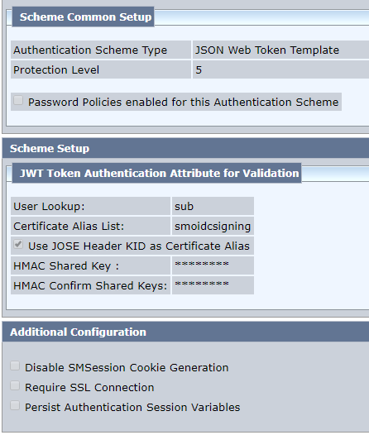Click the Certificate Alias List label
Viewport: 369px width, 435px height.
click(x=69, y=227)
